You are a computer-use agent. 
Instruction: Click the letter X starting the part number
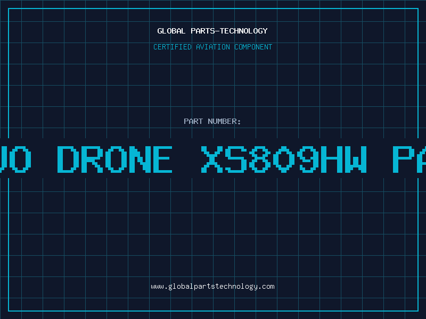(x=212, y=159)
